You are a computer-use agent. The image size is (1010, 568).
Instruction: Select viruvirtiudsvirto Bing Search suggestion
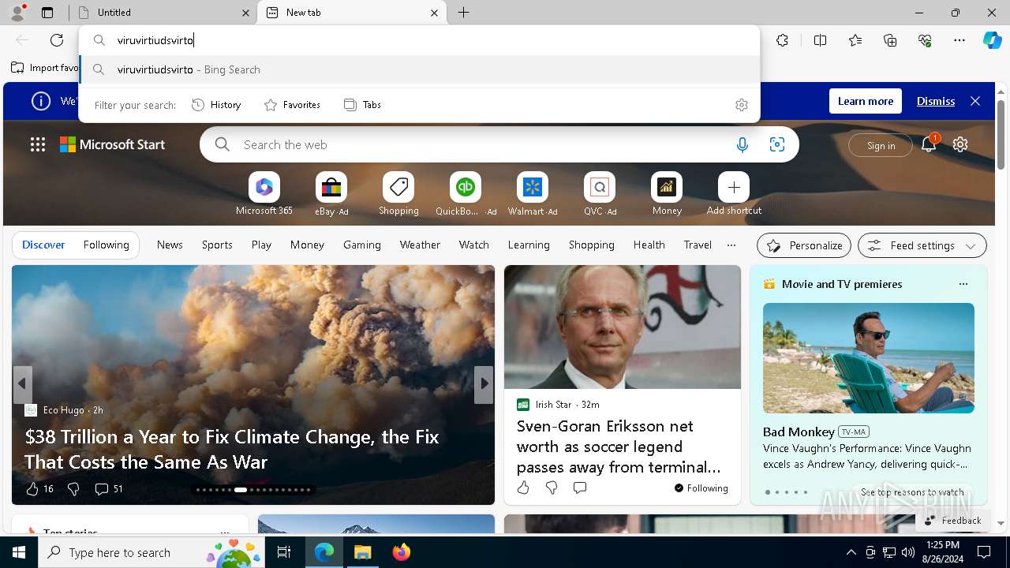coord(420,69)
